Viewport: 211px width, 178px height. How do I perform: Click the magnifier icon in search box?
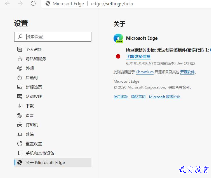[x=20, y=37]
